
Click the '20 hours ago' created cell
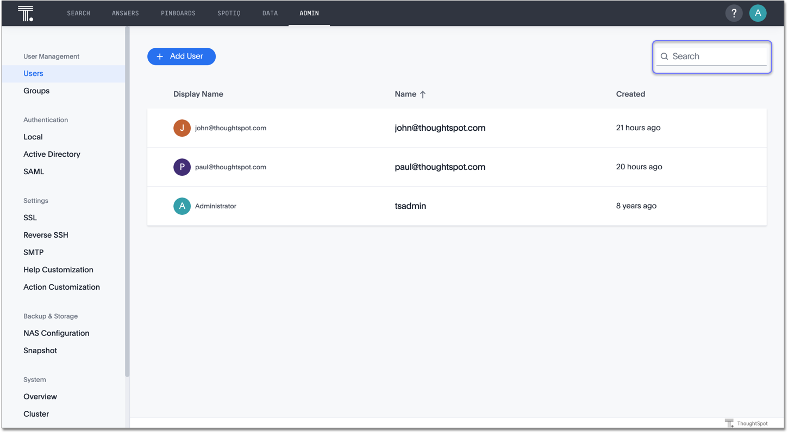(639, 167)
